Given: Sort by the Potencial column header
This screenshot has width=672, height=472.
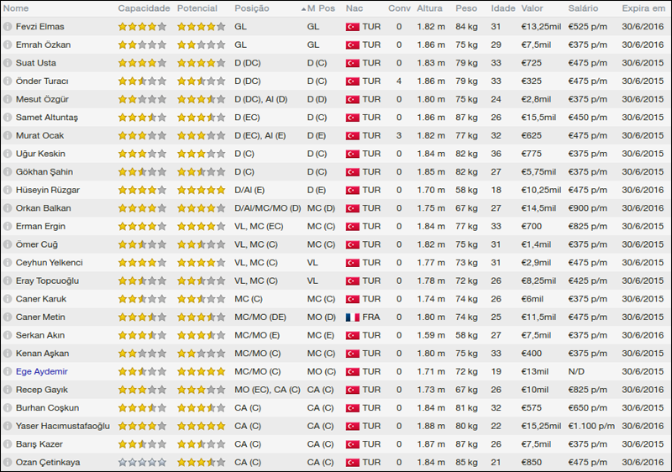Looking at the screenshot, I should pos(197,8).
